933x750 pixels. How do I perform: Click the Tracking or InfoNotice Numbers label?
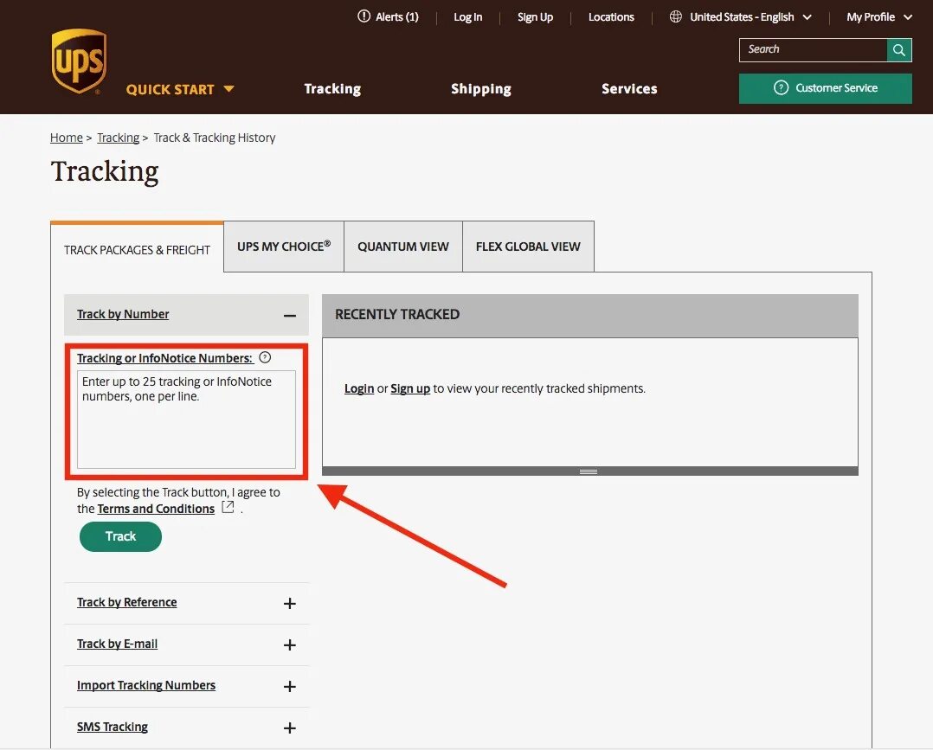tap(164, 358)
